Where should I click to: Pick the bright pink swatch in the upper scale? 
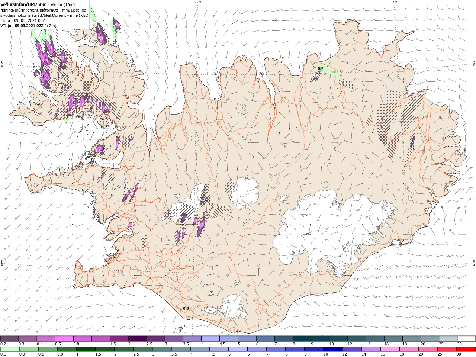click(64, 339)
